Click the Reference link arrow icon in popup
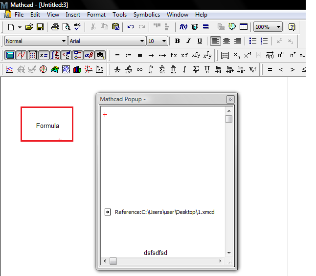Screen dimensions: 316x276 click(108, 212)
